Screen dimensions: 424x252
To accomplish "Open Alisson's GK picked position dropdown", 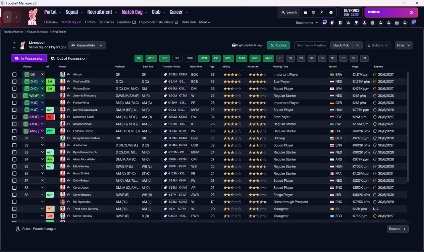I will coord(33,75).
